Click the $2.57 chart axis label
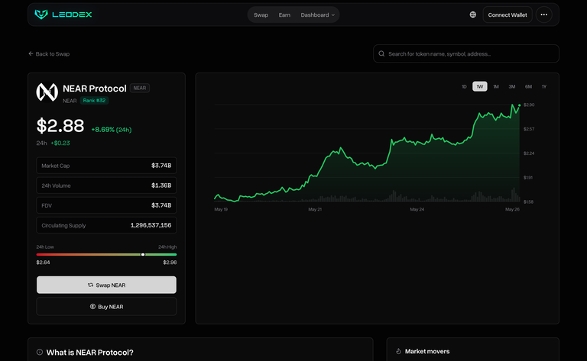The width and height of the screenshot is (587, 361). pyautogui.click(x=529, y=129)
